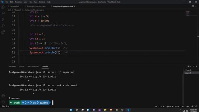Image resolution: width=199 pixels, height=112 pixels.
Task: Click the taskbar volume icon
Action: (x=187, y=111)
